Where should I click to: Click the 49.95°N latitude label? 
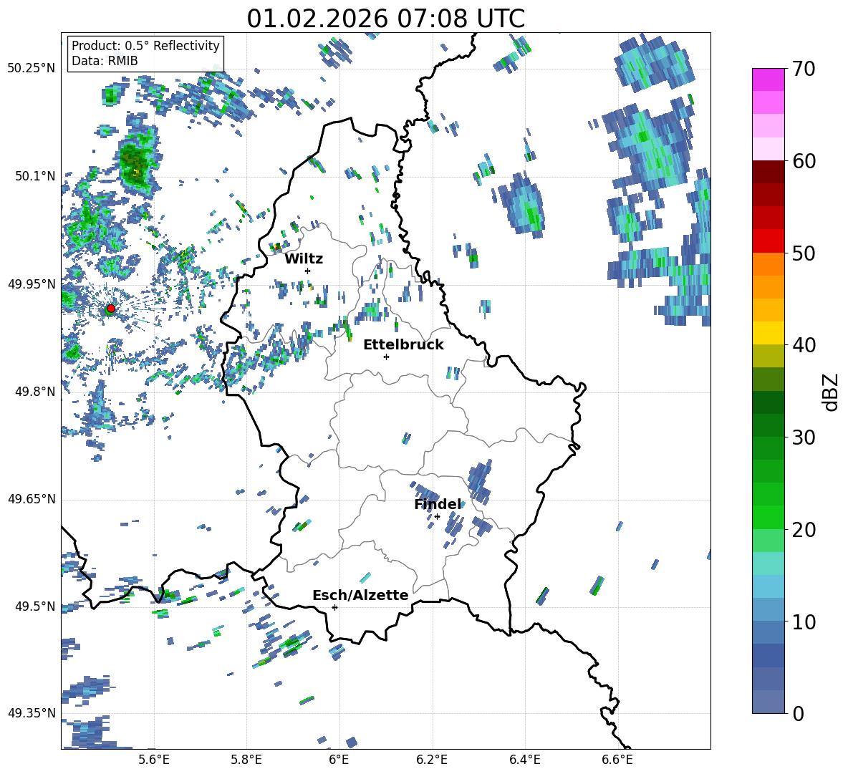tap(32, 284)
